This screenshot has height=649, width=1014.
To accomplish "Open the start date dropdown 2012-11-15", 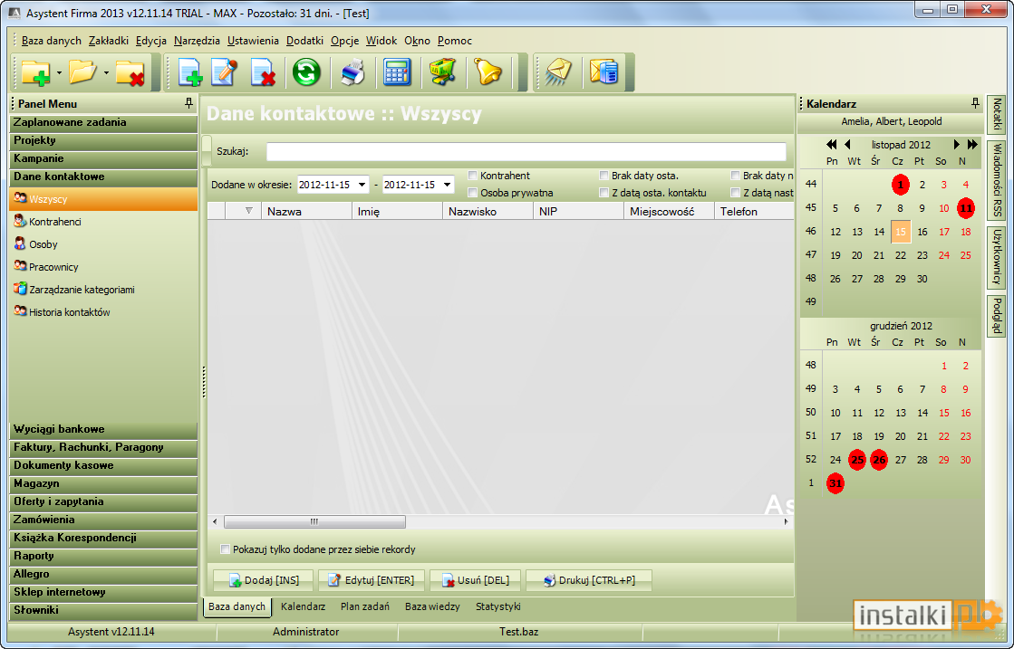I will pos(362,185).
